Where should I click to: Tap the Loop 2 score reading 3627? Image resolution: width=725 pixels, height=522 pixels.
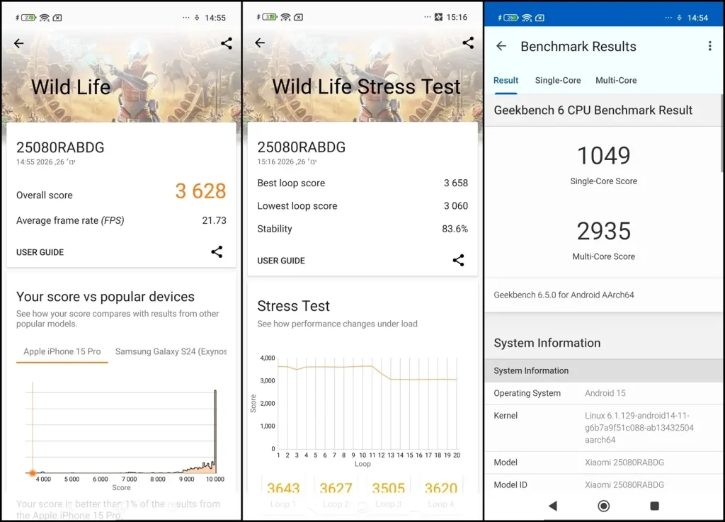pos(336,488)
